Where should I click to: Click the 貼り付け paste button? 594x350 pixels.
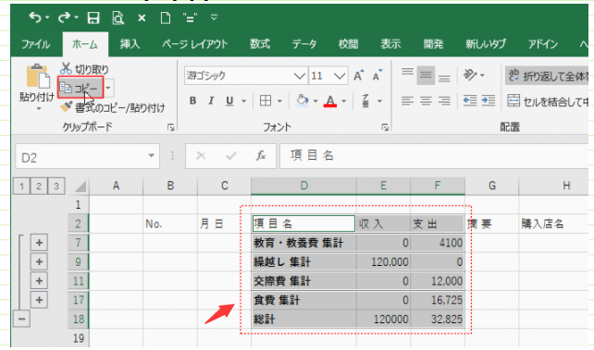tap(37, 86)
